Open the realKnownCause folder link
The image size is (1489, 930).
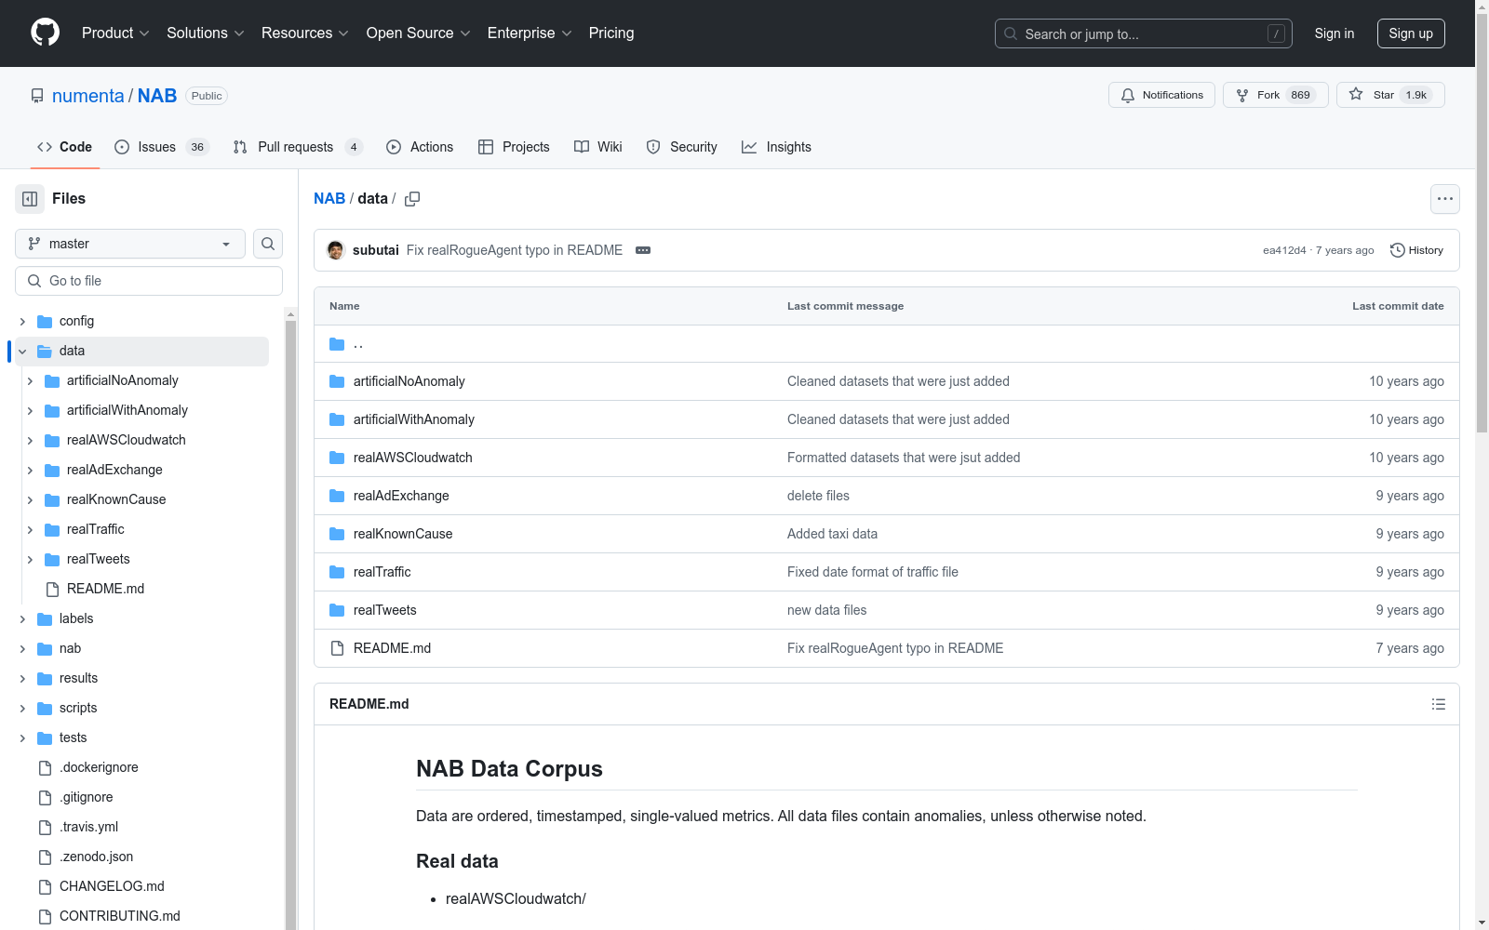402,534
